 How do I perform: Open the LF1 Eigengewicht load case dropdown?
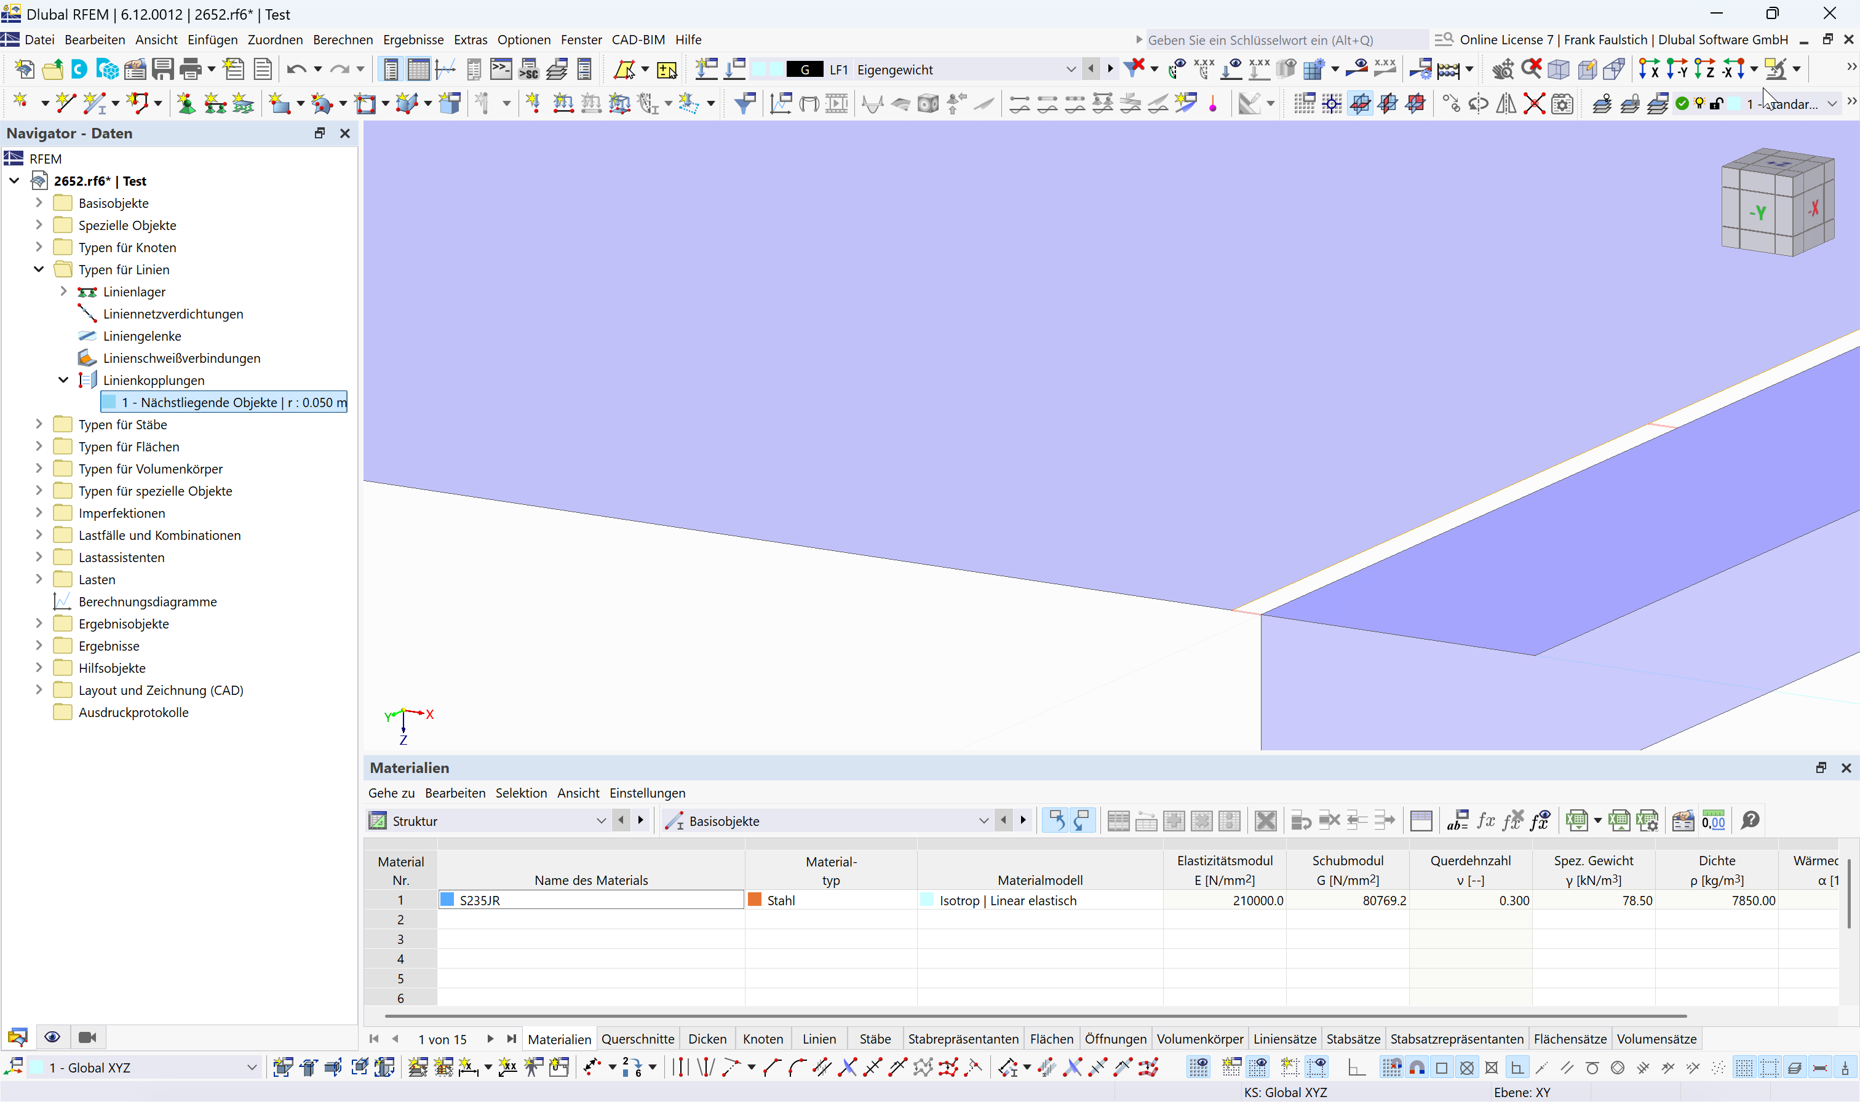pyautogui.click(x=1070, y=70)
